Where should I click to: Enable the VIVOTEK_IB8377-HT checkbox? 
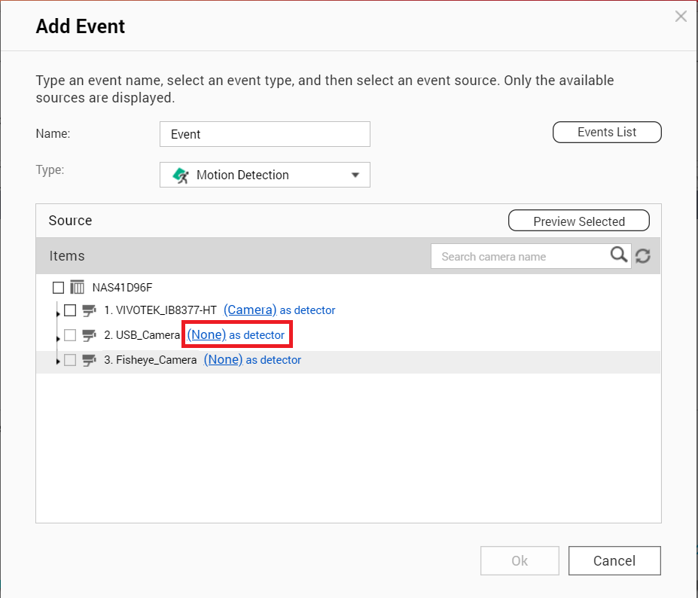click(x=70, y=310)
